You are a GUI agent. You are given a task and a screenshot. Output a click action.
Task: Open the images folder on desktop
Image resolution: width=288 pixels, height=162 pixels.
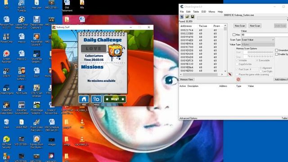click(52, 141)
